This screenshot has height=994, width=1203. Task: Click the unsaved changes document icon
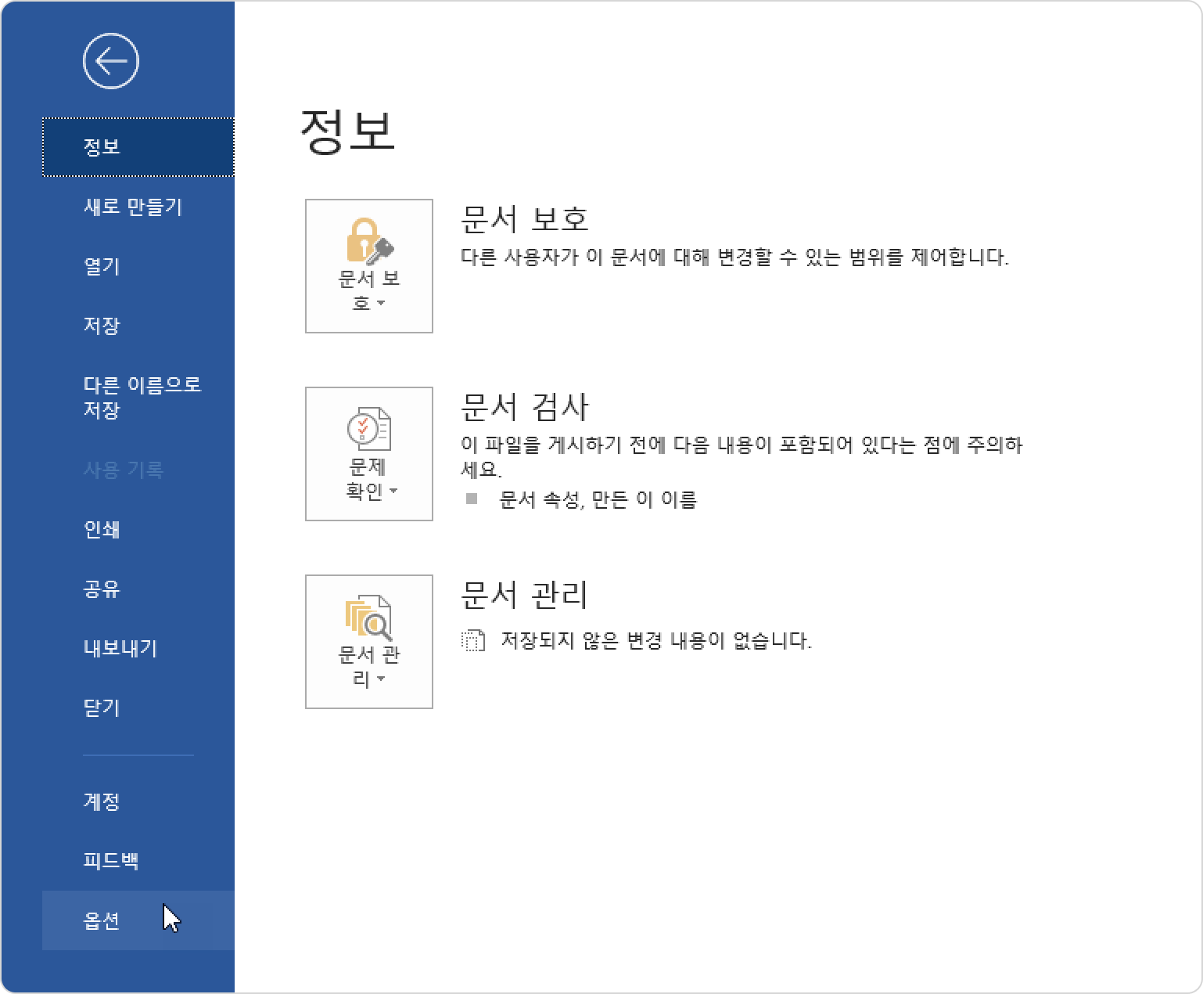(x=473, y=640)
